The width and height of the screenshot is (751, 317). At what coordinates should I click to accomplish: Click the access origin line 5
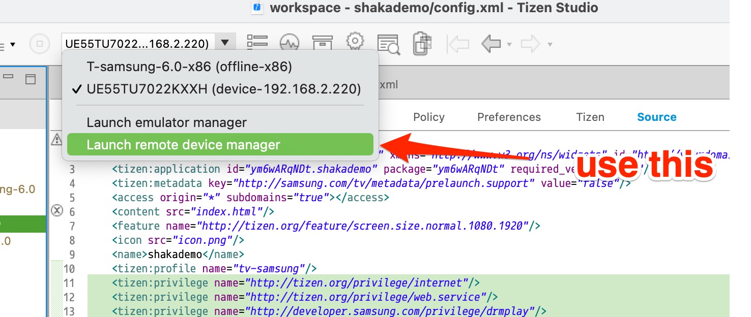pyautogui.click(x=250, y=197)
